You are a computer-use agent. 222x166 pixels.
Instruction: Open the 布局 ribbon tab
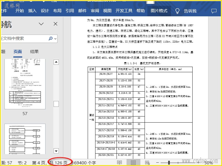(x=57, y=11)
